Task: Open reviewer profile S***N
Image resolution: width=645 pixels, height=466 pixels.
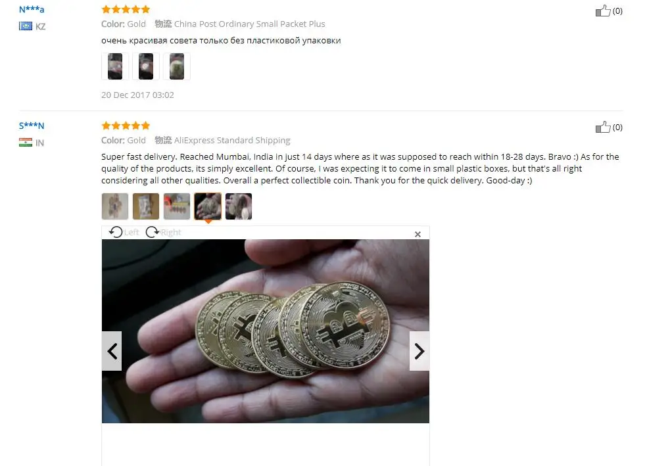Action: [x=32, y=126]
